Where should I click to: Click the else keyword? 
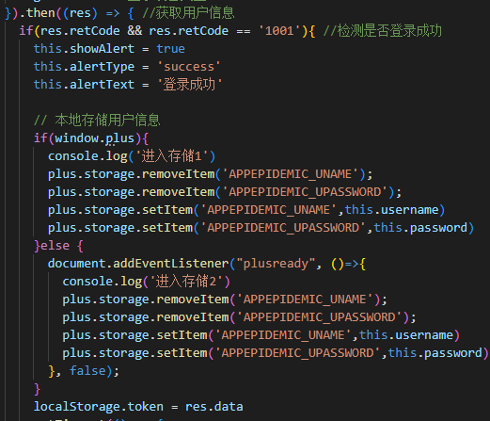coord(55,246)
